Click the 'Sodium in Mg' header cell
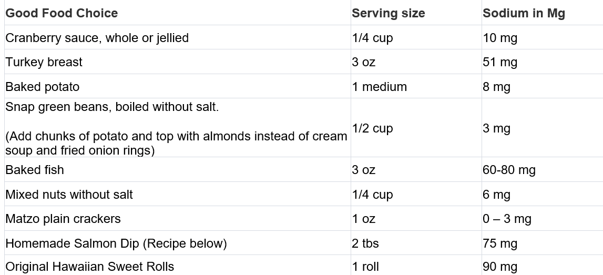 [524, 13]
